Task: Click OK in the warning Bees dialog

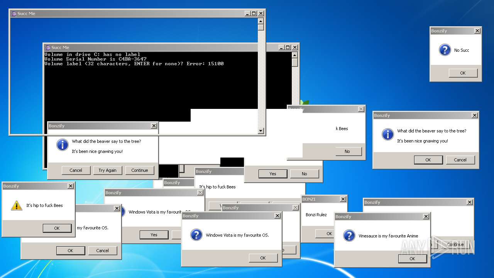Action: [57, 228]
